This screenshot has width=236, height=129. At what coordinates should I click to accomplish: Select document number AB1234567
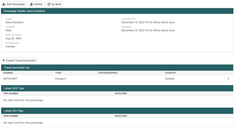click(10, 79)
